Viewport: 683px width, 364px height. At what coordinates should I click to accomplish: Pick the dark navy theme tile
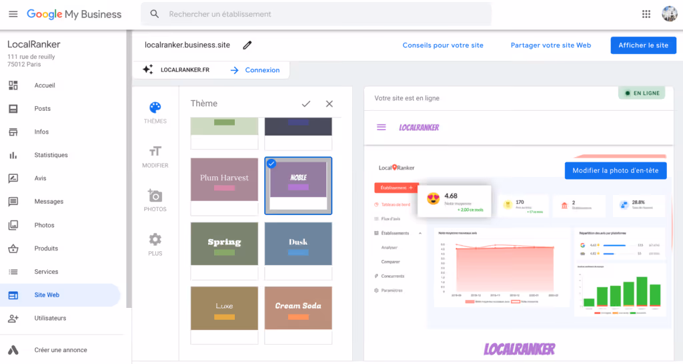[x=298, y=134]
